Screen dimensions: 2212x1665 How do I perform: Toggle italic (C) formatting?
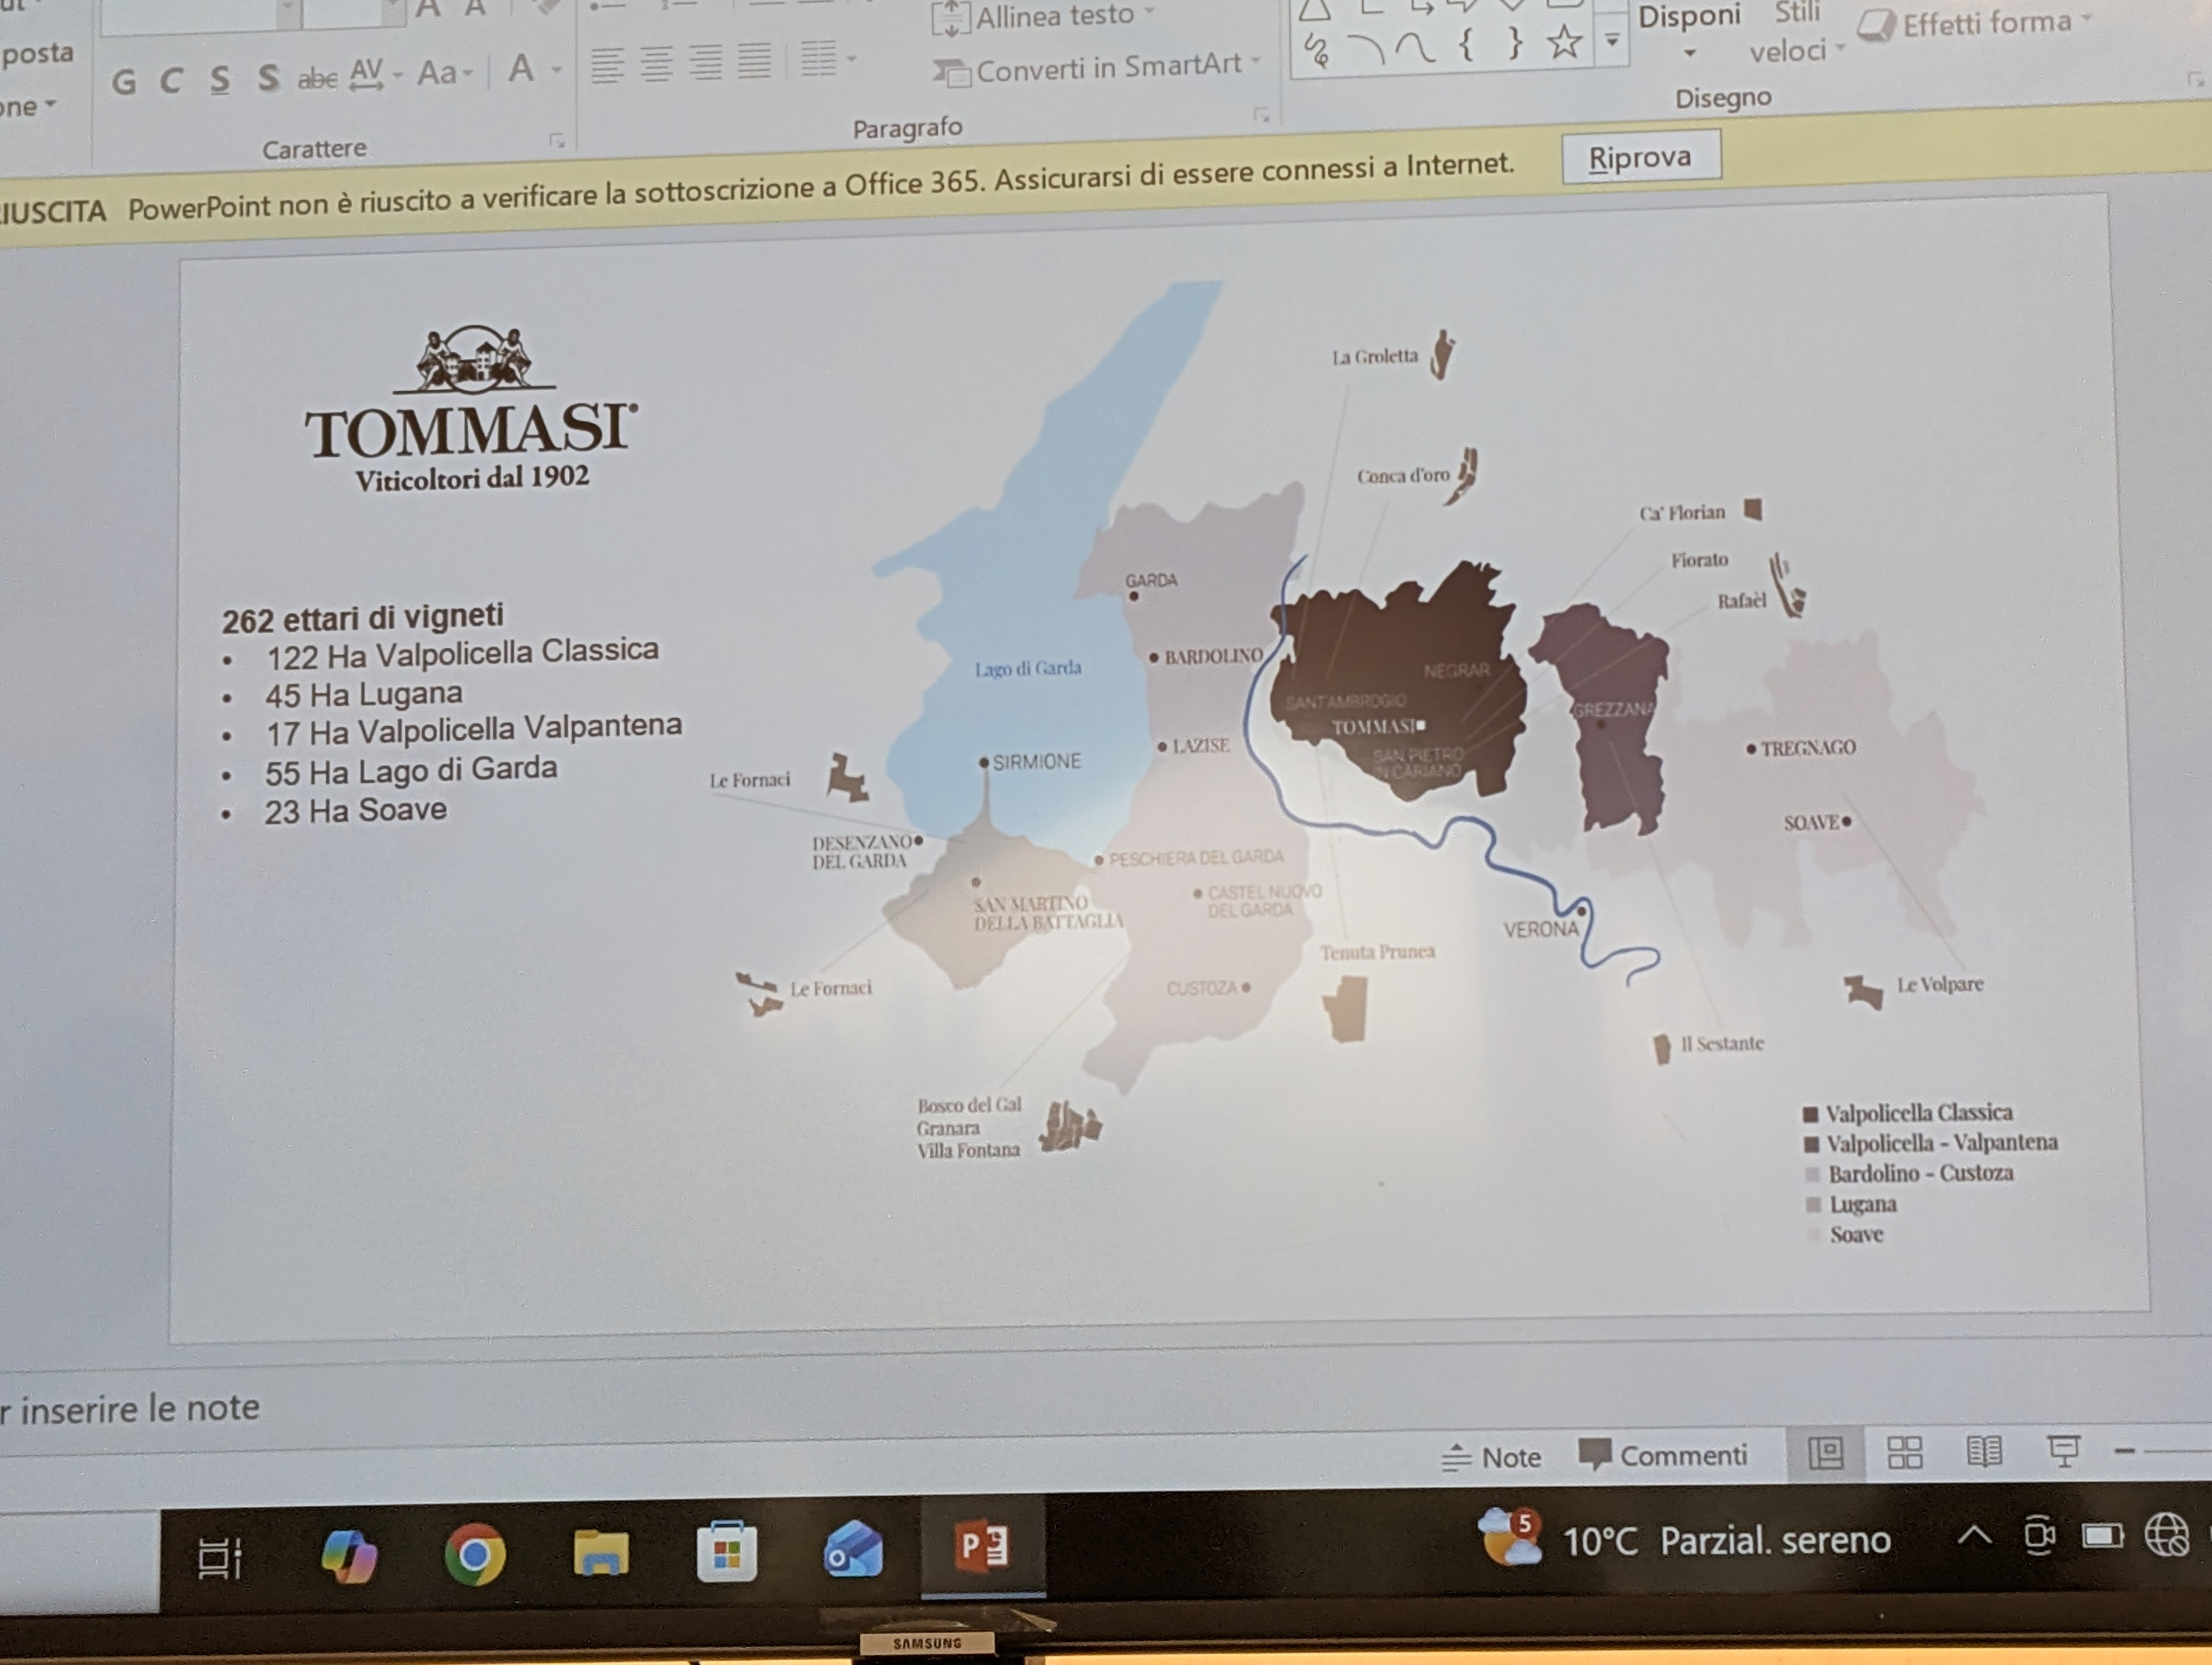pos(171,80)
